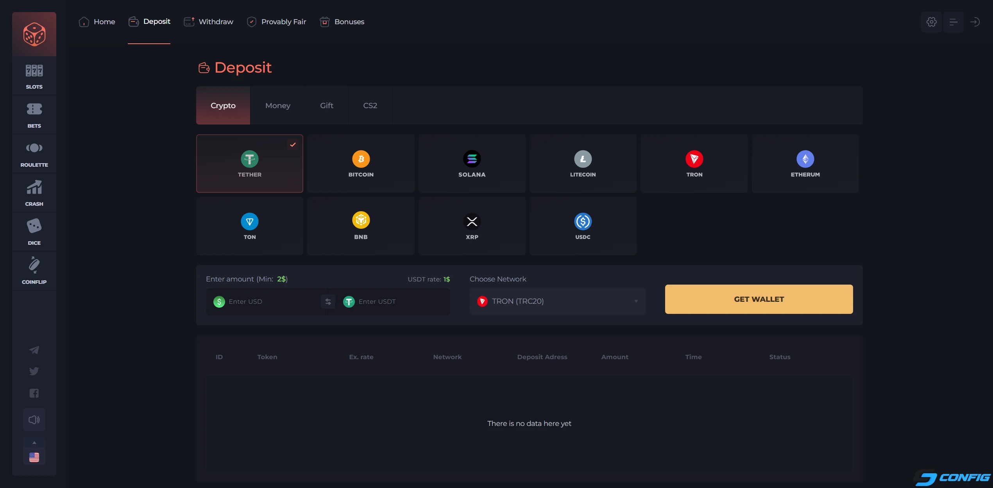Navigate to the Bonuses page

(342, 22)
